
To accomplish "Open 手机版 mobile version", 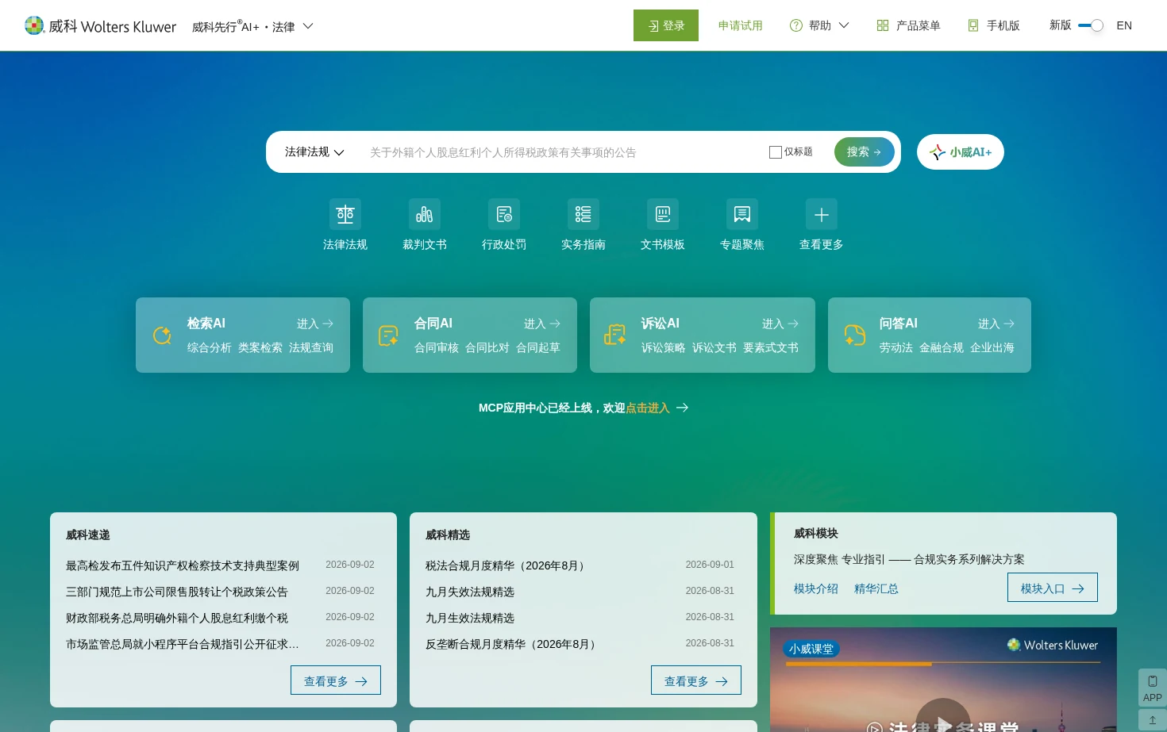I will 993,25.
